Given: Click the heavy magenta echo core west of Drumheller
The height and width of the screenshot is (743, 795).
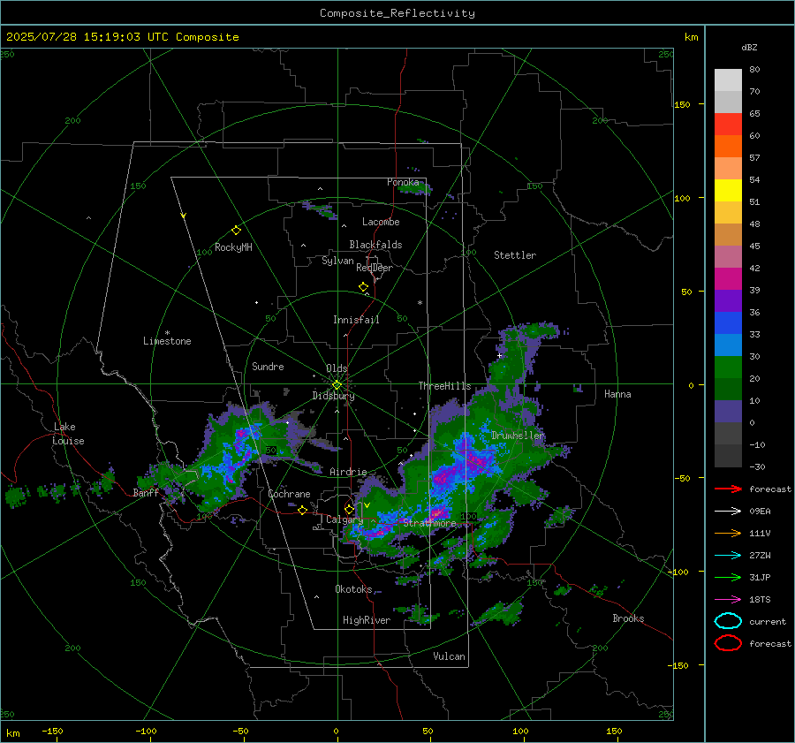Looking at the screenshot, I should (475, 461).
